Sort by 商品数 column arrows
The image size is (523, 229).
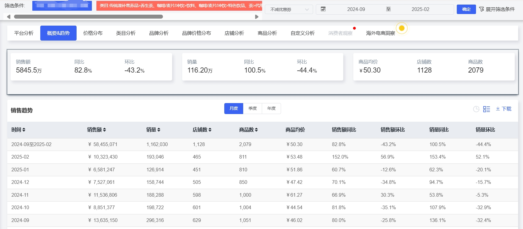[256, 130]
